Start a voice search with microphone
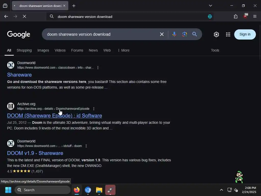 (174, 34)
